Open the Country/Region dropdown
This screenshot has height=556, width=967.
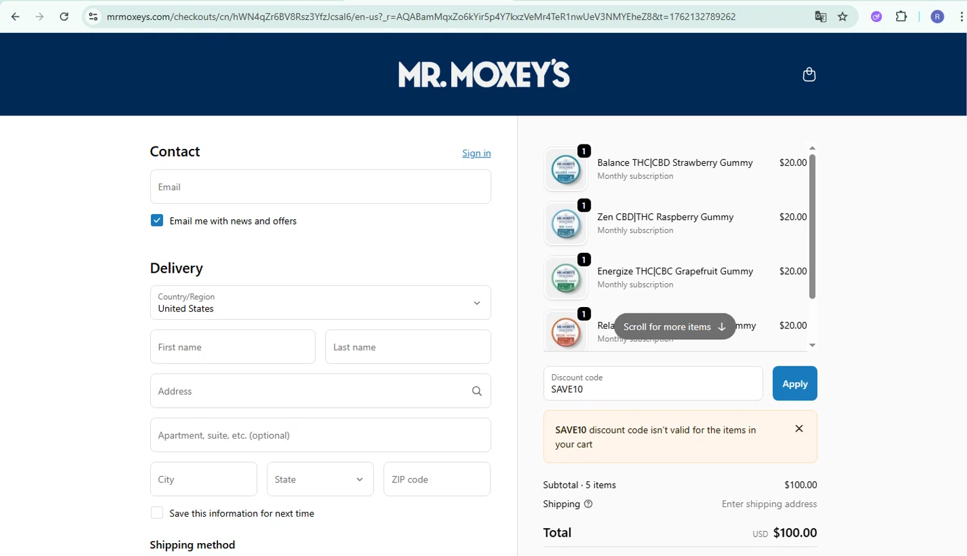tap(320, 303)
